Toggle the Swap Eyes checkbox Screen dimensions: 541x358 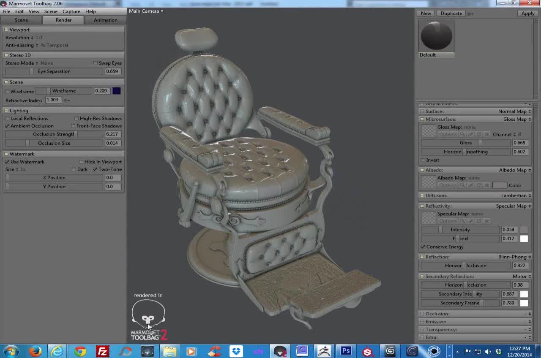[95, 63]
